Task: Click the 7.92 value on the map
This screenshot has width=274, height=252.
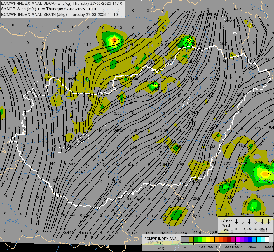Action: [x=180, y=164]
